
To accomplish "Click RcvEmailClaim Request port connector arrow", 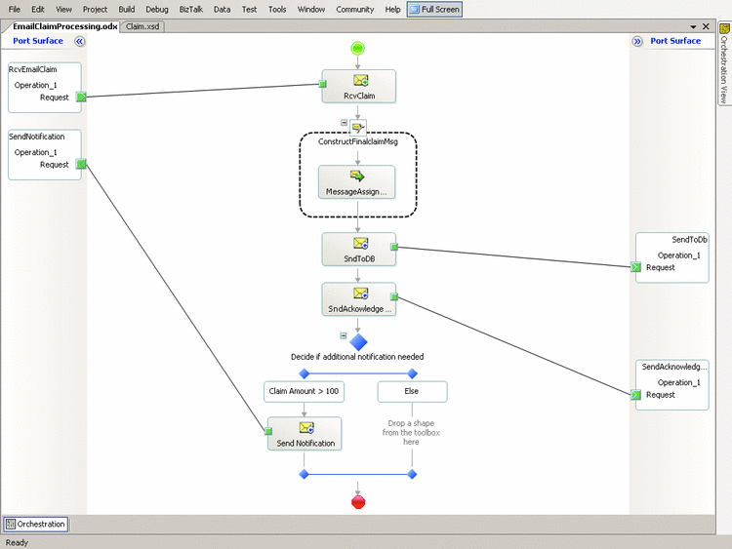I will (81, 97).
